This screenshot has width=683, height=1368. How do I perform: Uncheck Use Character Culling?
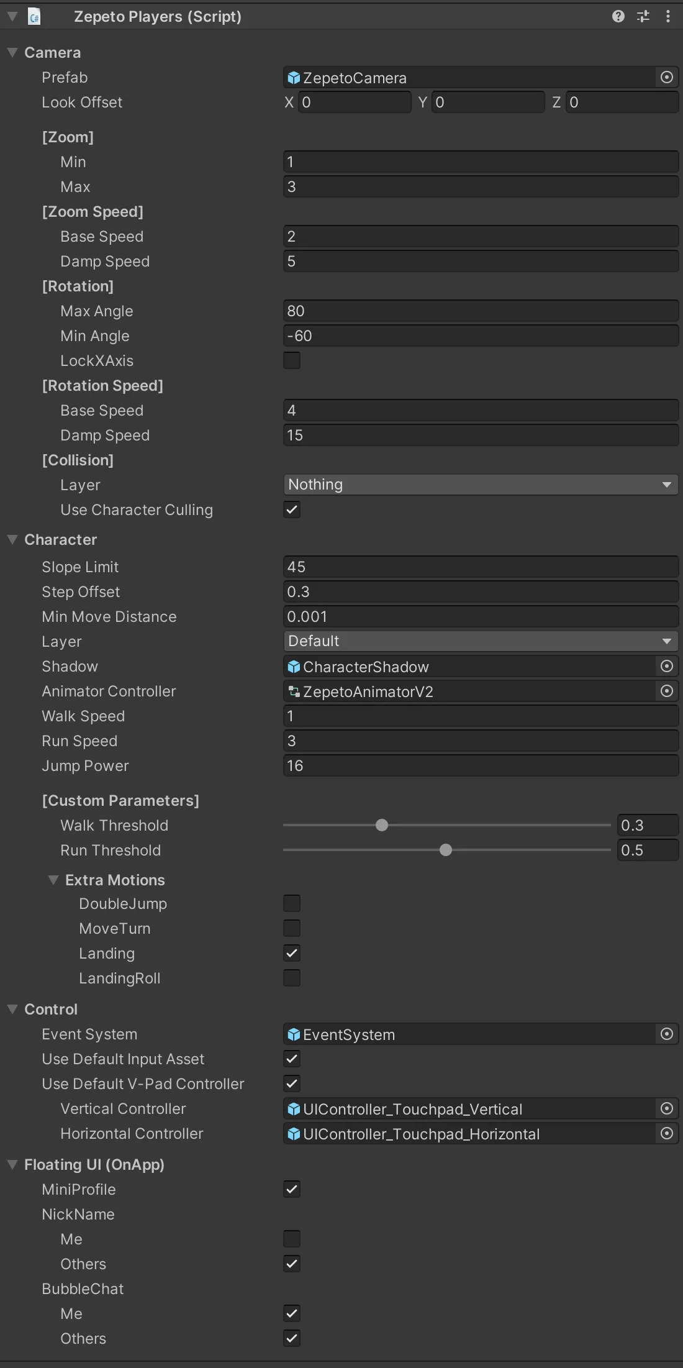pyautogui.click(x=292, y=509)
